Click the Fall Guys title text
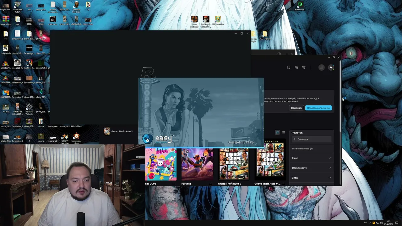Screen dimensions: 402x226 pyautogui.click(x=150, y=184)
